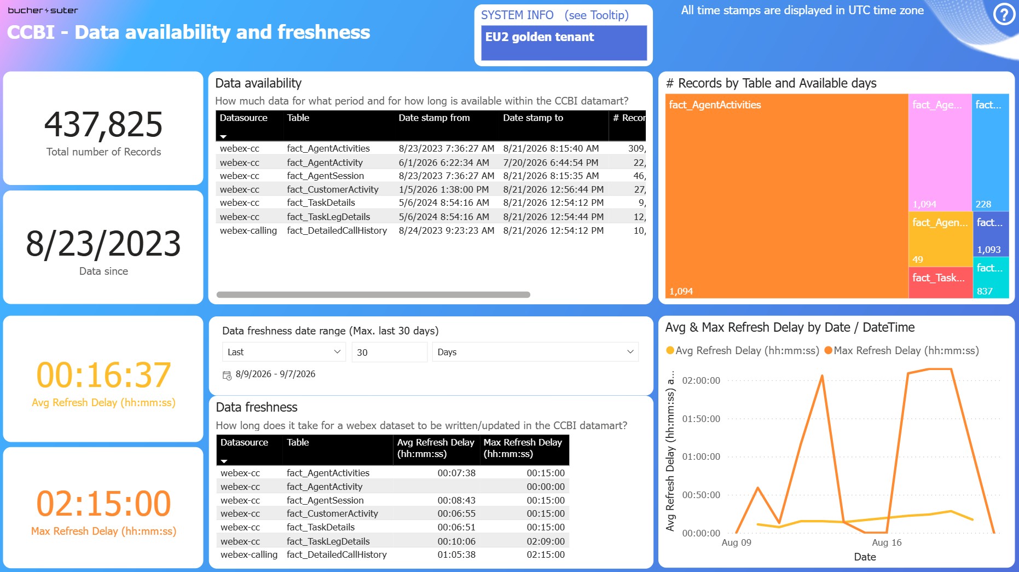Select fact_TaskDetails row in availability table
Screen dimensions: 1019x572
[x=431, y=203]
